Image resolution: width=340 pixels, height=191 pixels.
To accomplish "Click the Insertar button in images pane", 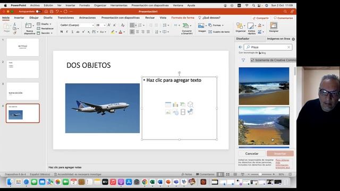I will pos(280,153).
